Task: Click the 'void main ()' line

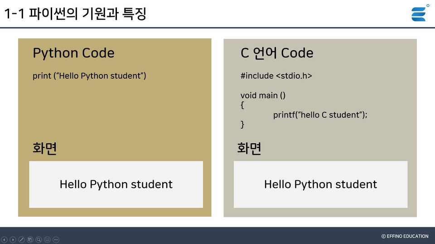Action: tap(263, 95)
